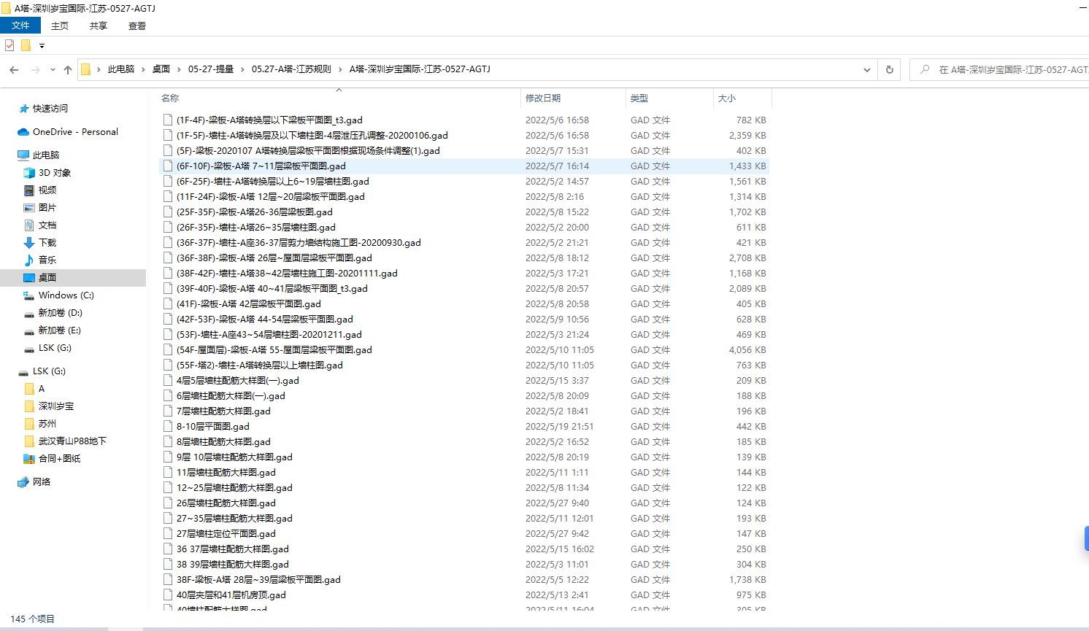Go back with the back arrow
The image size is (1089, 631).
coord(14,69)
